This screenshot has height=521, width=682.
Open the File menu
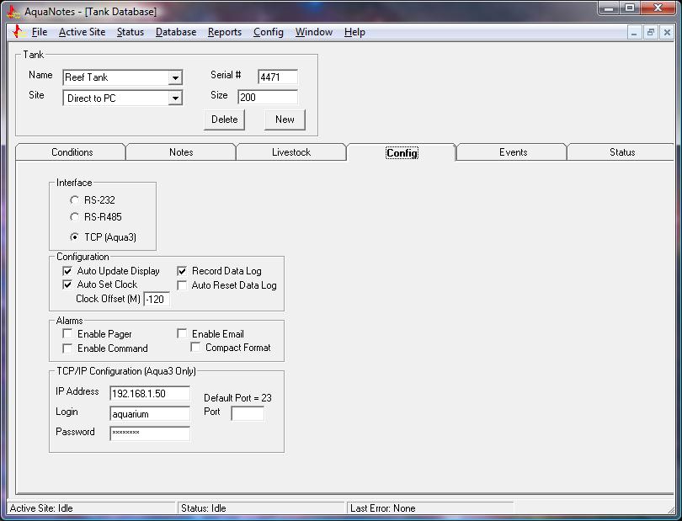coord(40,32)
